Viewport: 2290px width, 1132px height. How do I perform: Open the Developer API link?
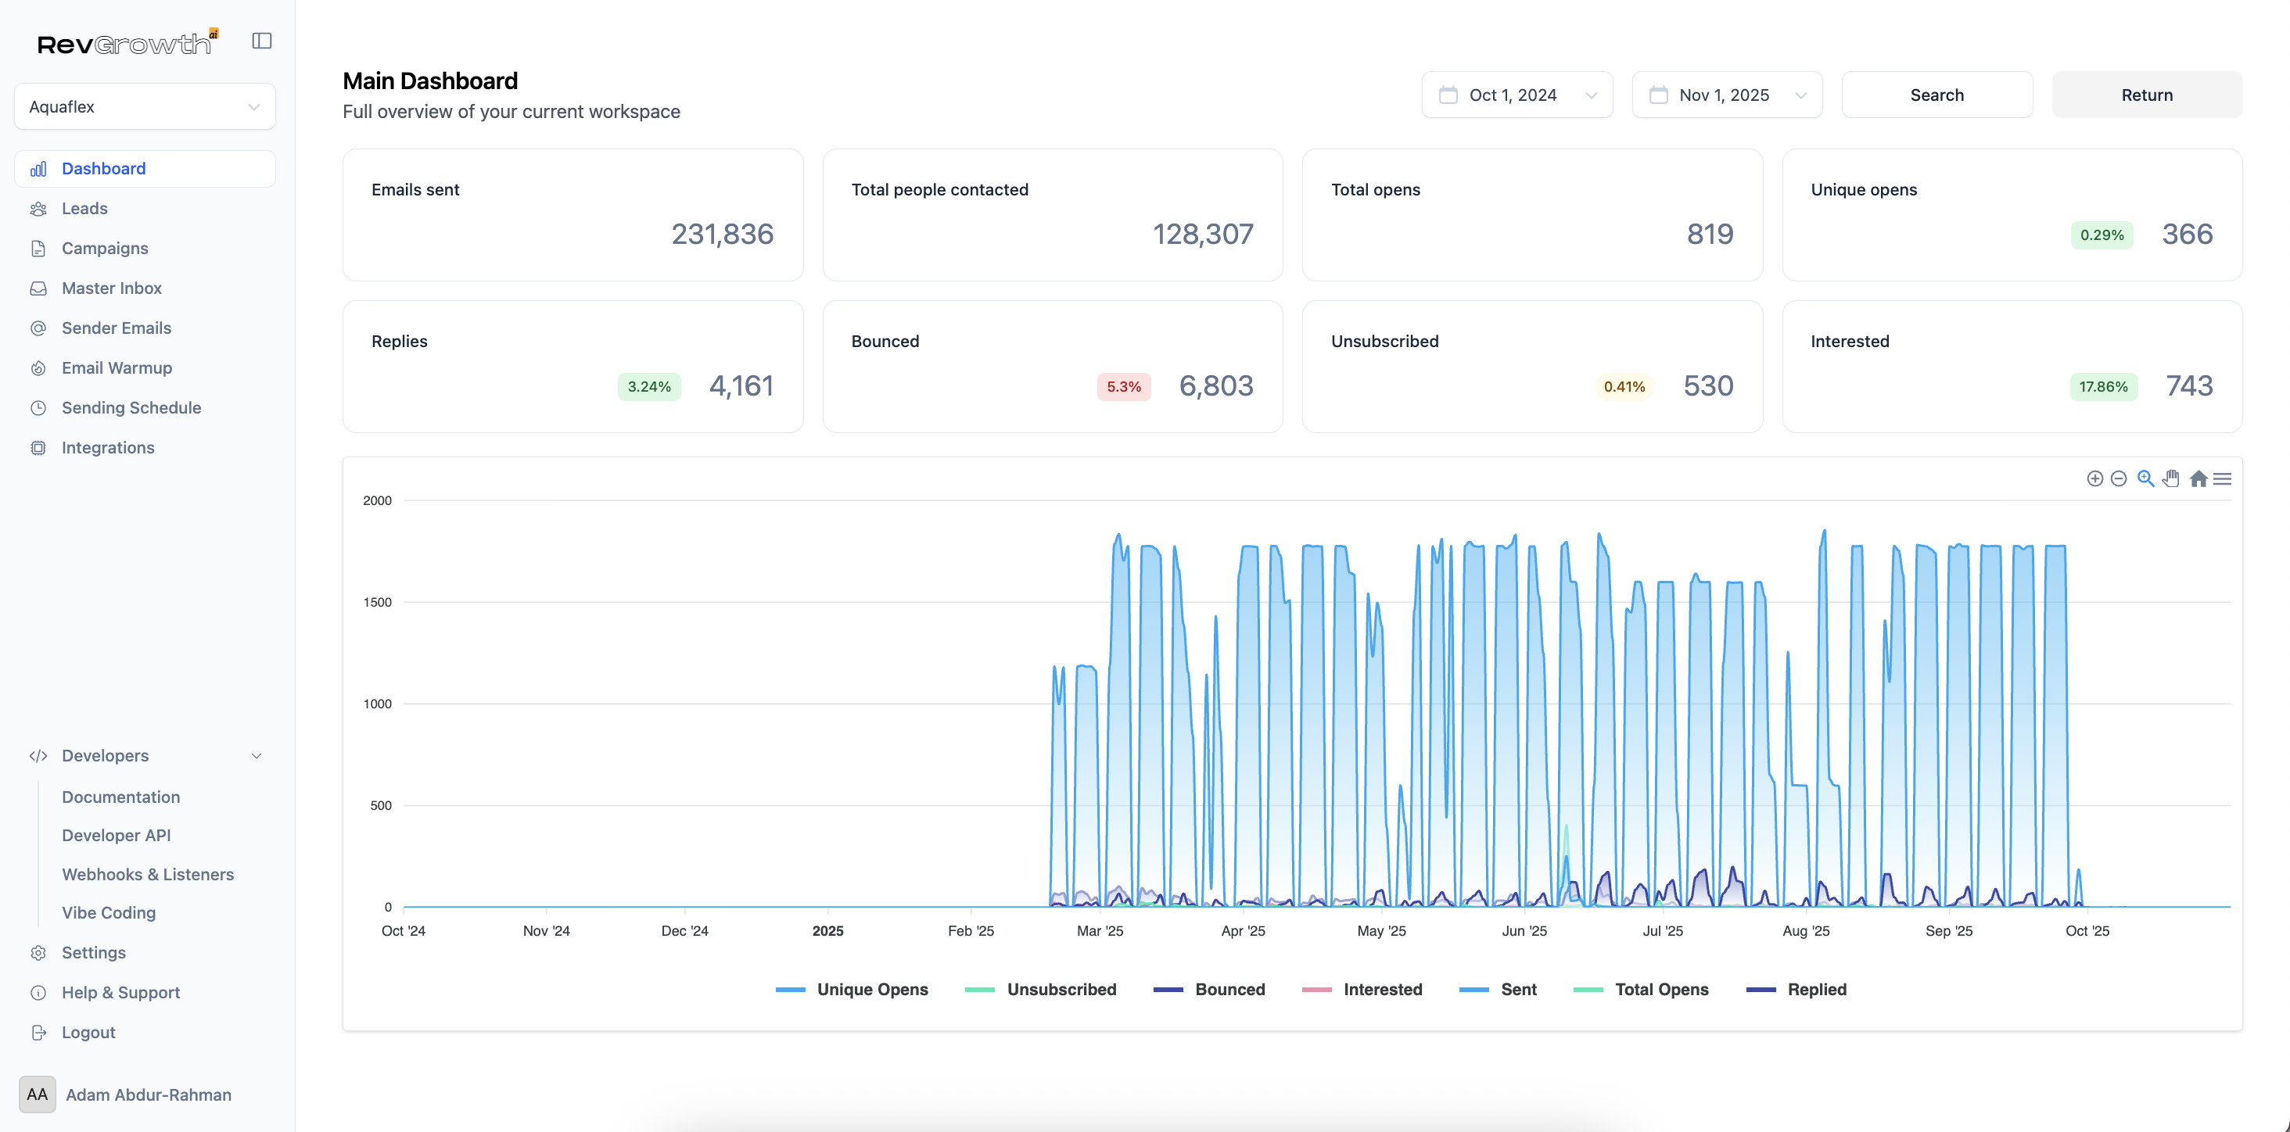[x=117, y=836]
